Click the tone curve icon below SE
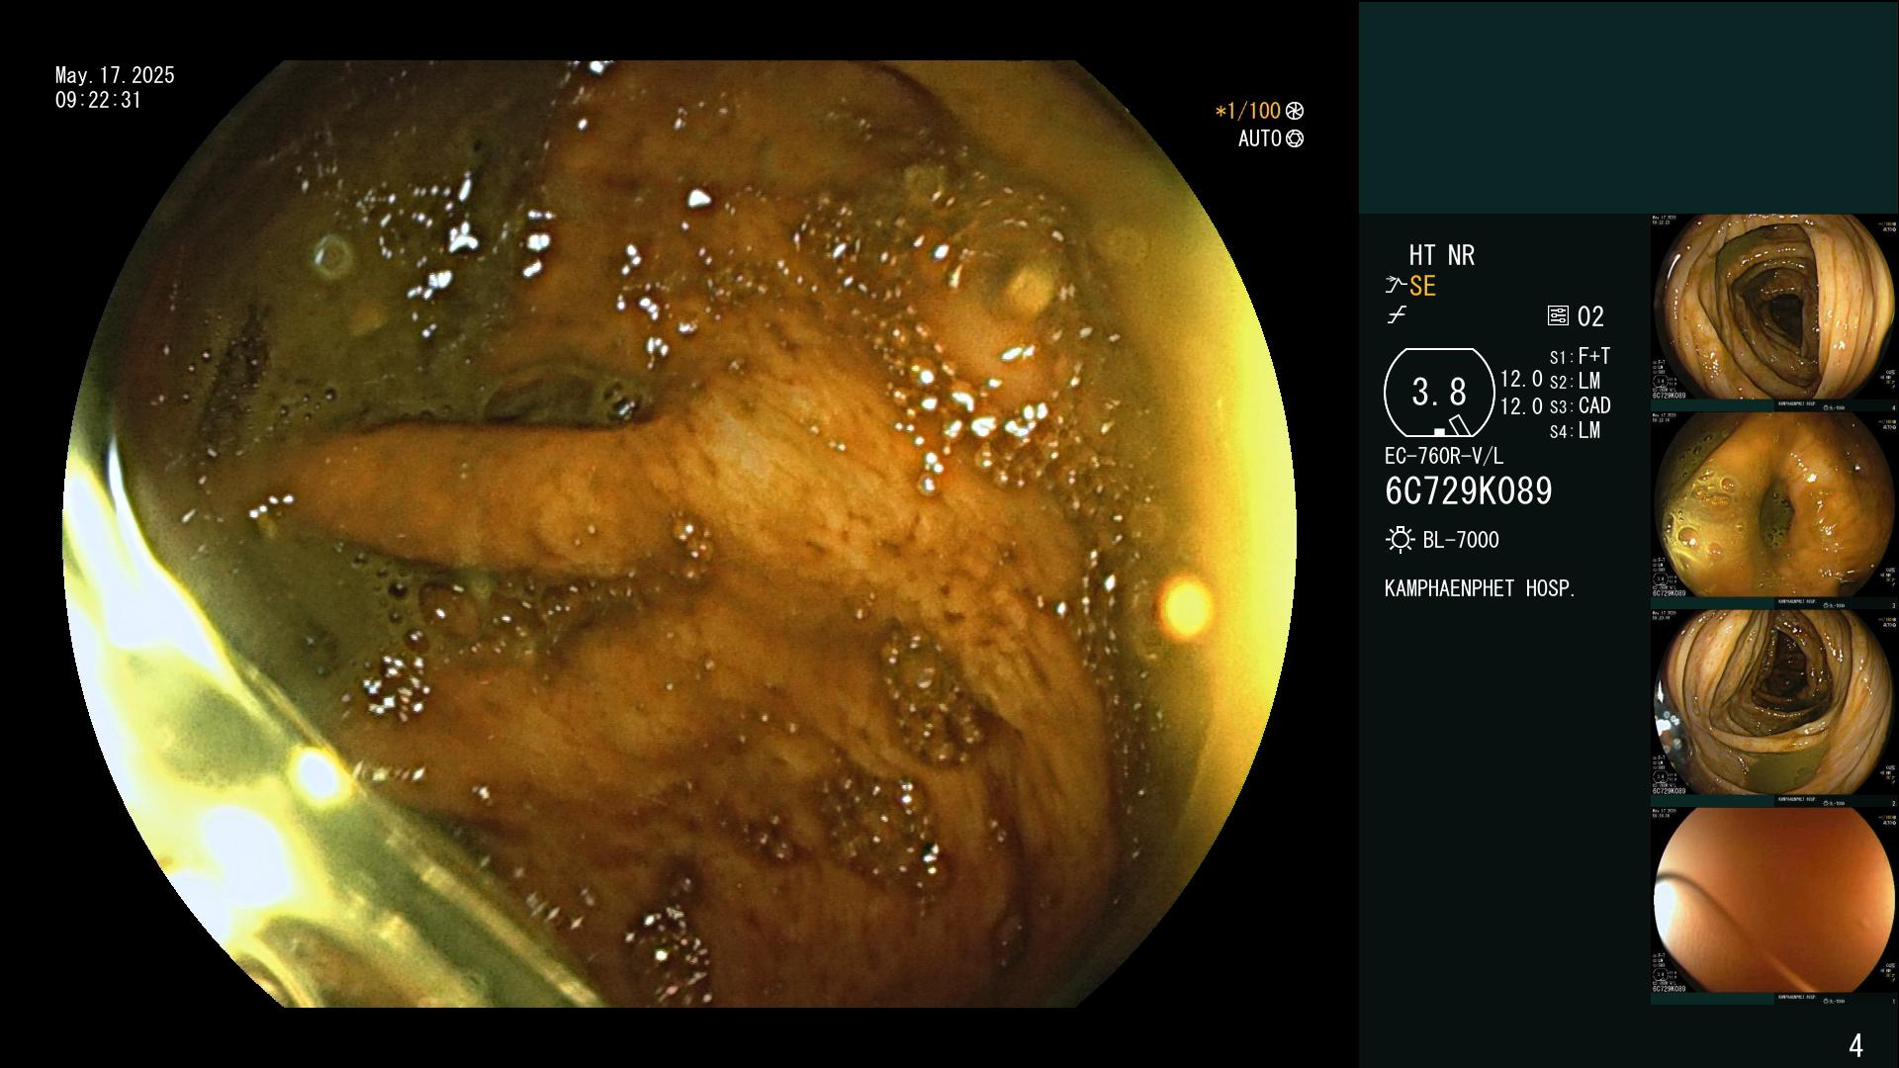 [1397, 315]
